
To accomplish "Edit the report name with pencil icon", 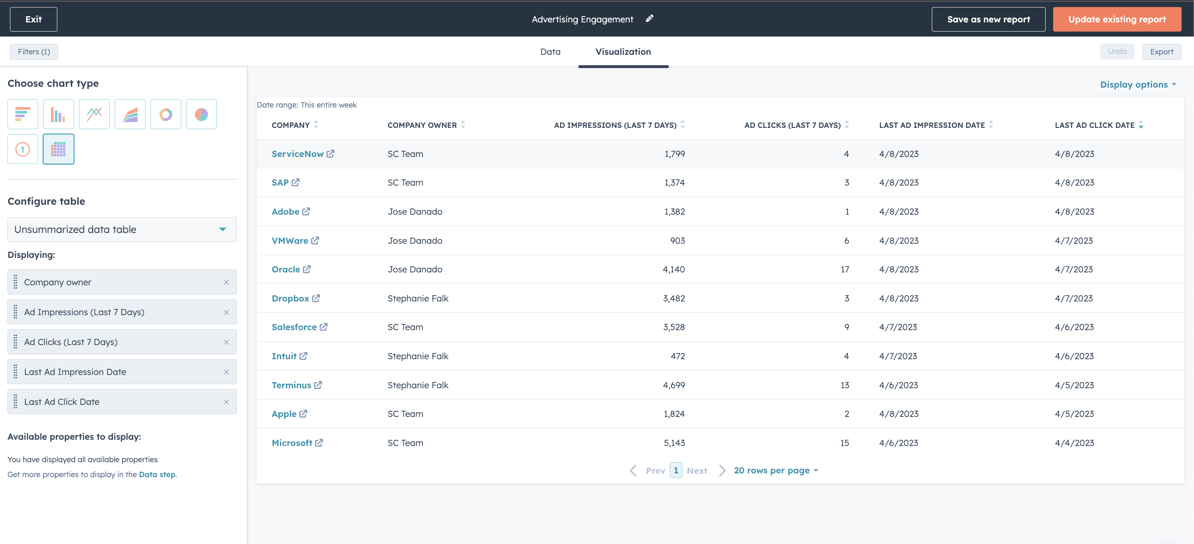I will [x=649, y=19].
